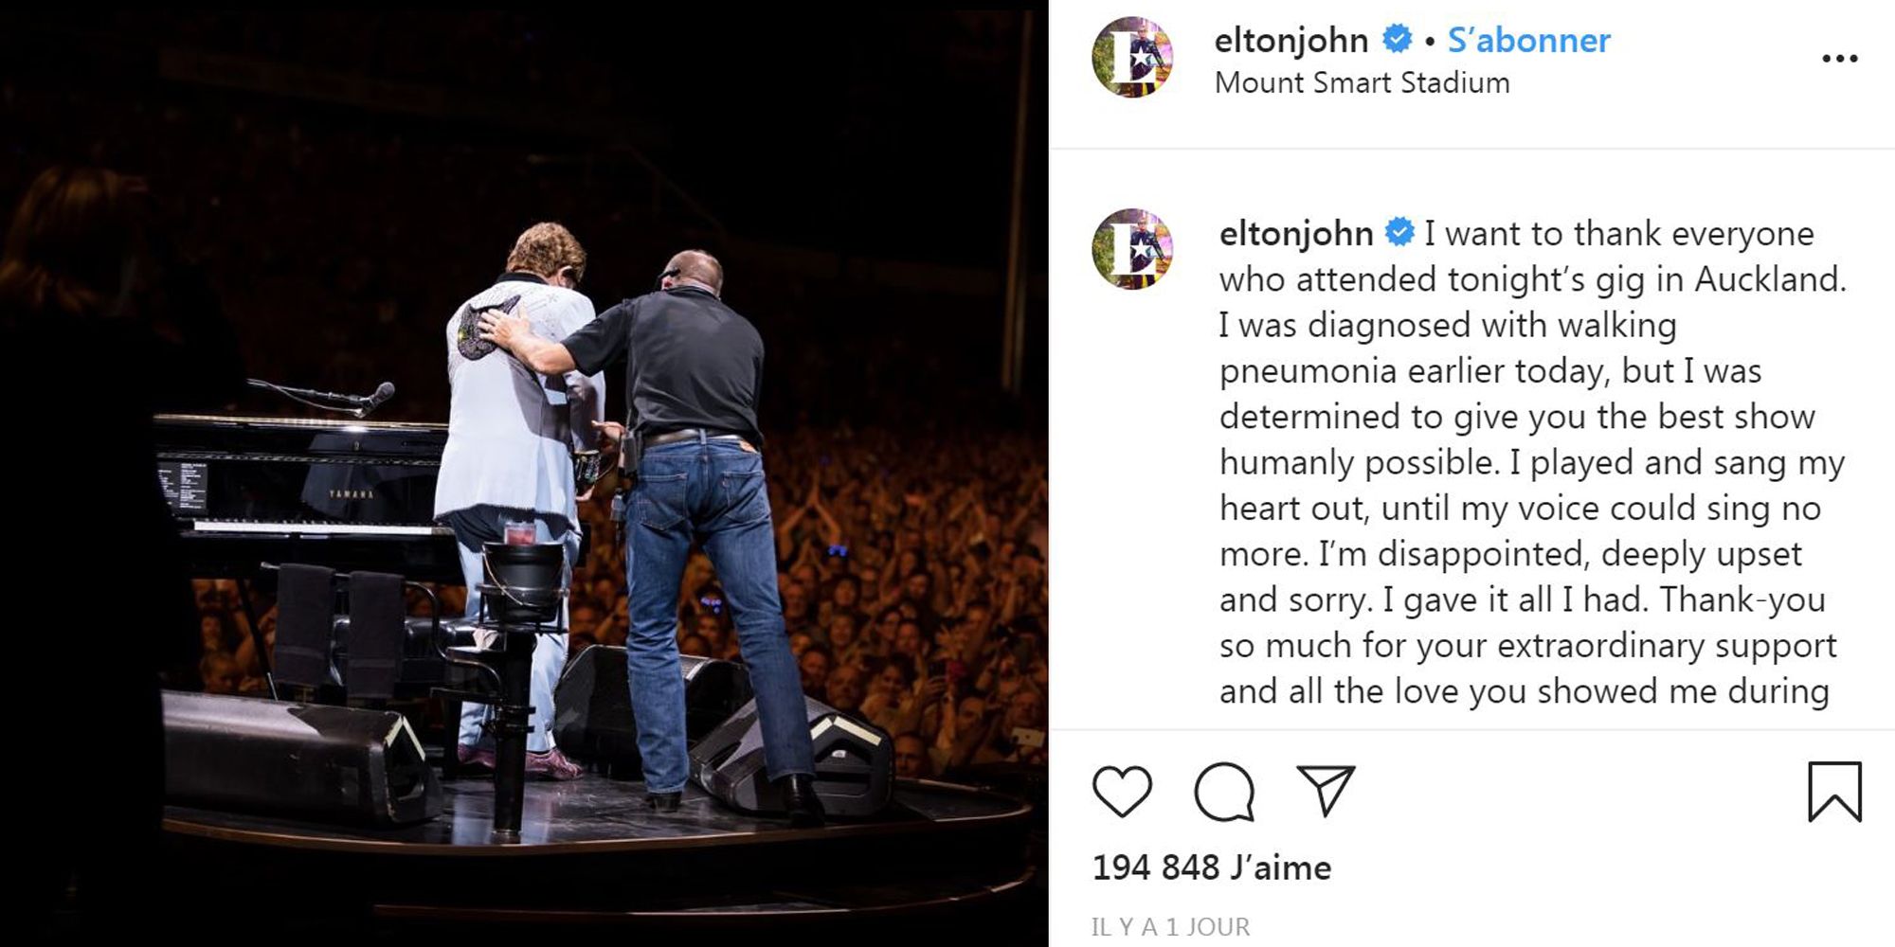The width and height of the screenshot is (1895, 947).
Task: Share the post via paper plane icon
Action: [1326, 791]
